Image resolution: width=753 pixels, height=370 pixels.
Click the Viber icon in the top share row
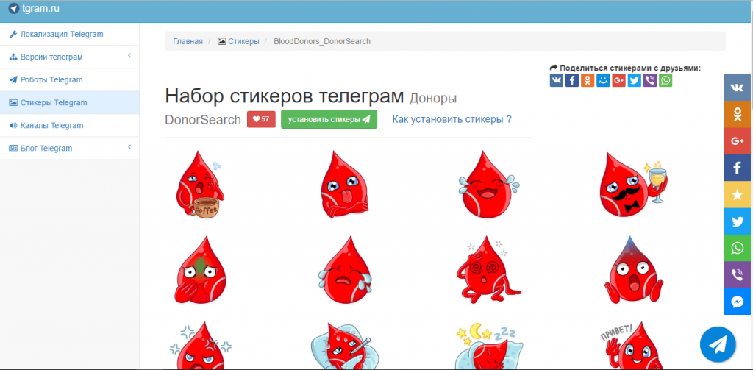(650, 80)
